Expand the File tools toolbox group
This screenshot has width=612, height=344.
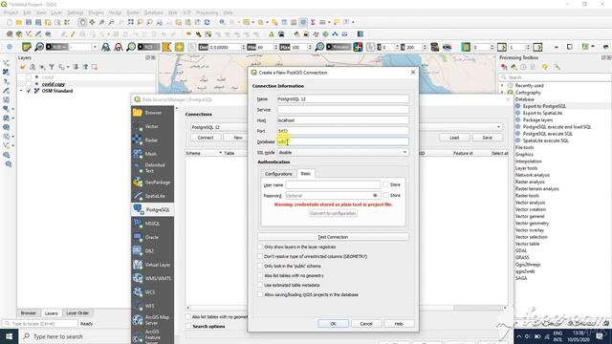524,147
